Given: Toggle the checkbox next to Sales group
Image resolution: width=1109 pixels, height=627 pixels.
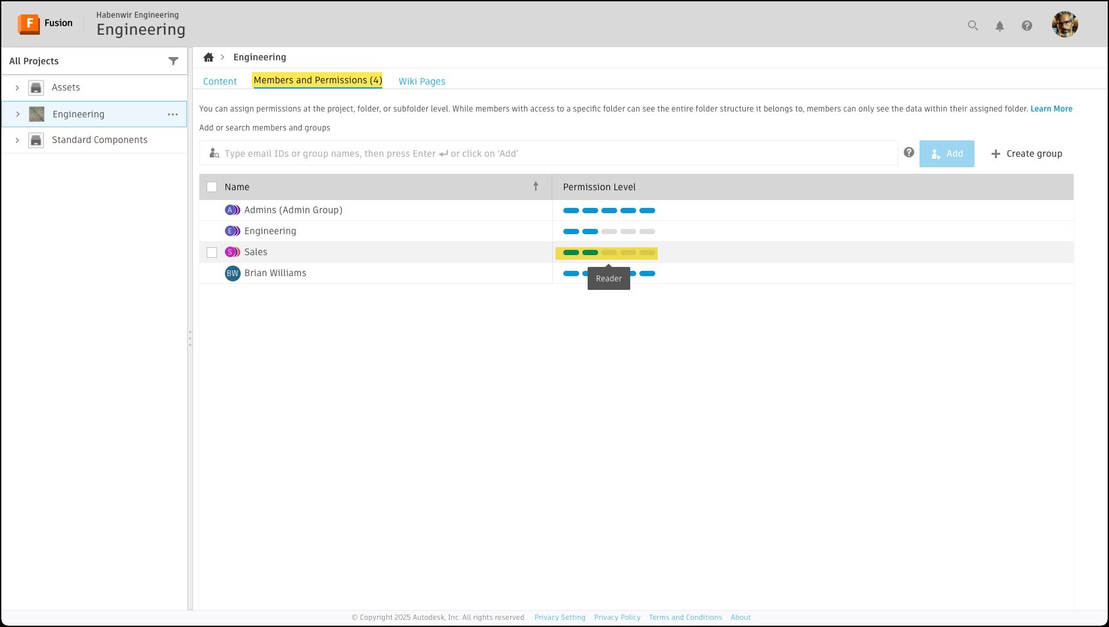Looking at the screenshot, I should [x=211, y=252].
